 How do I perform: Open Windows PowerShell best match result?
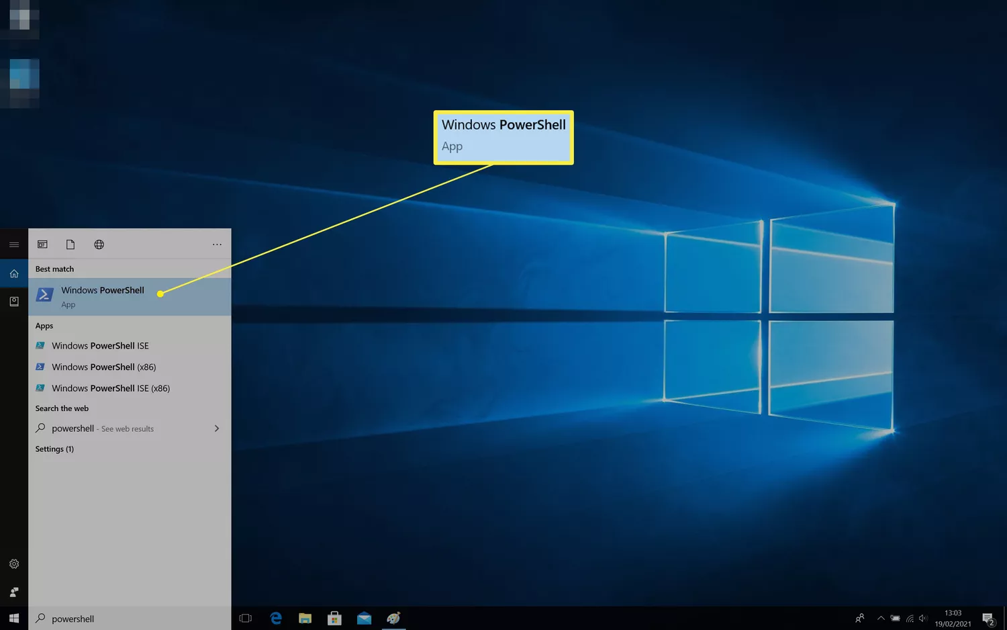130,296
